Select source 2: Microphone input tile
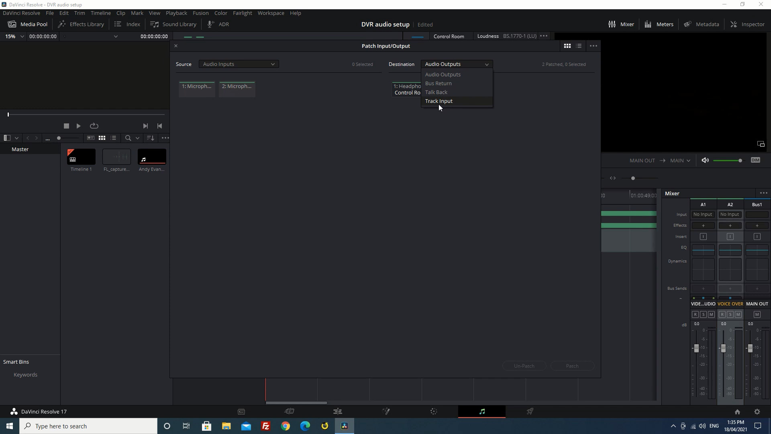Screen dimensions: 771x434 (237, 89)
